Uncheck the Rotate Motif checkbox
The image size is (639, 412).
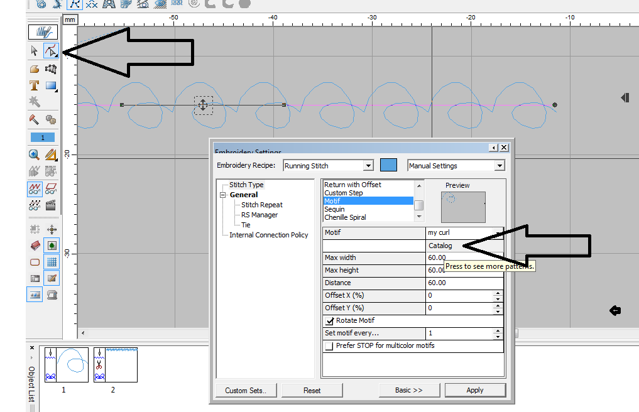[330, 321]
